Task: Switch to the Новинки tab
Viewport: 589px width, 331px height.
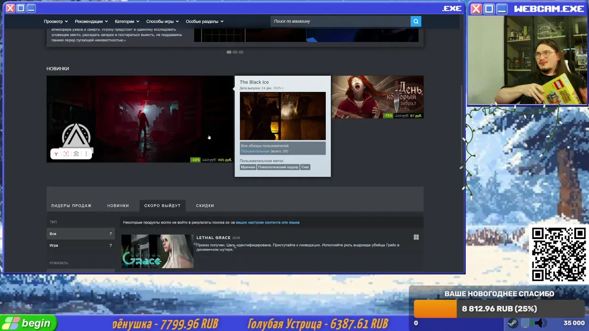Action: (x=118, y=205)
